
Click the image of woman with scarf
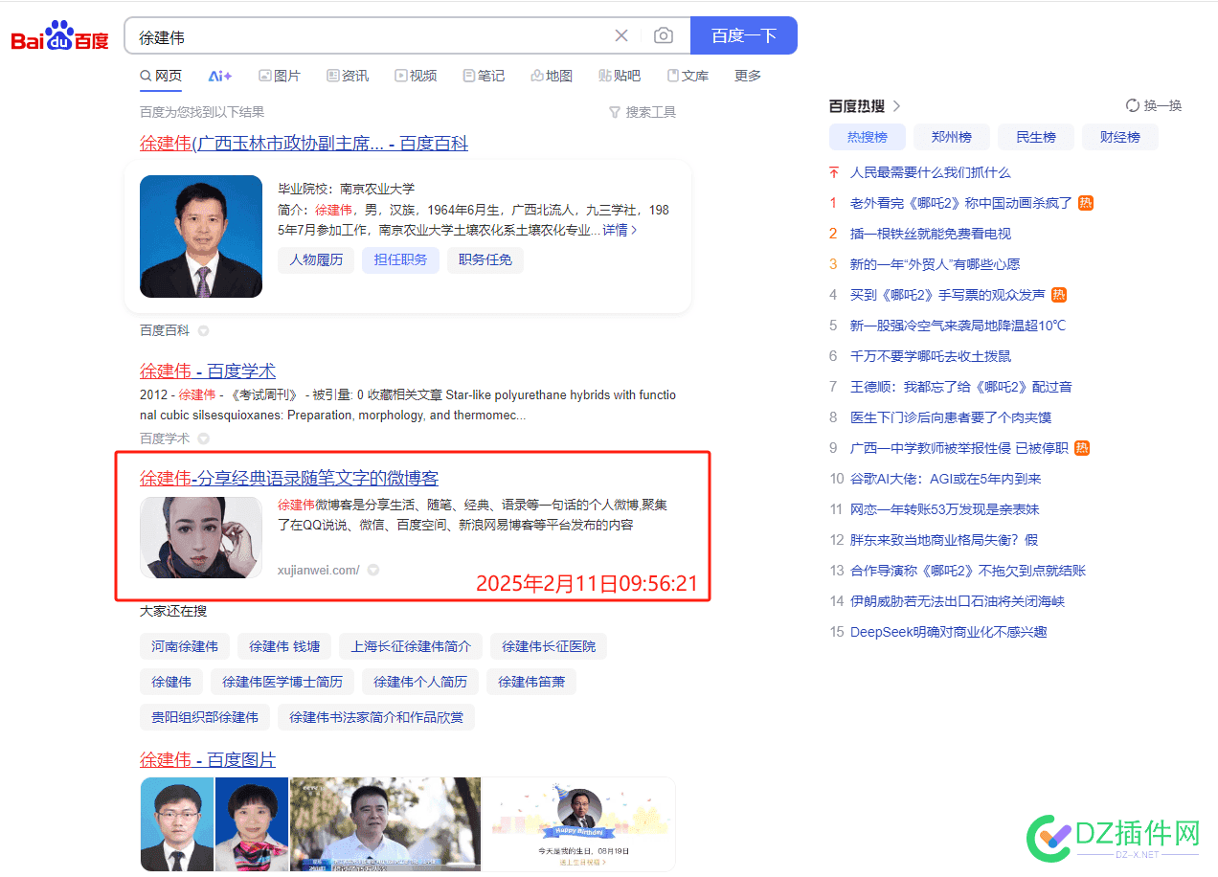[x=252, y=823]
